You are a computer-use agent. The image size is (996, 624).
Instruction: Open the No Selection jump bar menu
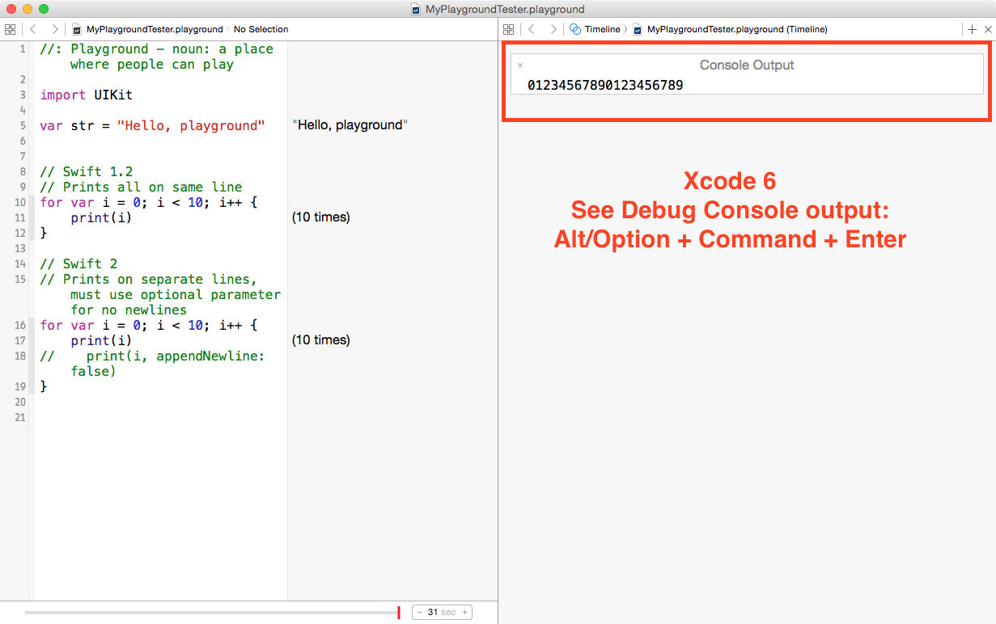pos(261,29)
